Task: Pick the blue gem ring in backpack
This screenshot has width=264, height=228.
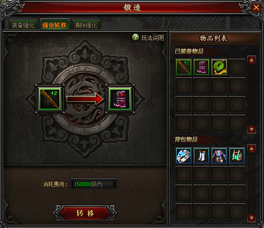Action: [x=183, y=156]
